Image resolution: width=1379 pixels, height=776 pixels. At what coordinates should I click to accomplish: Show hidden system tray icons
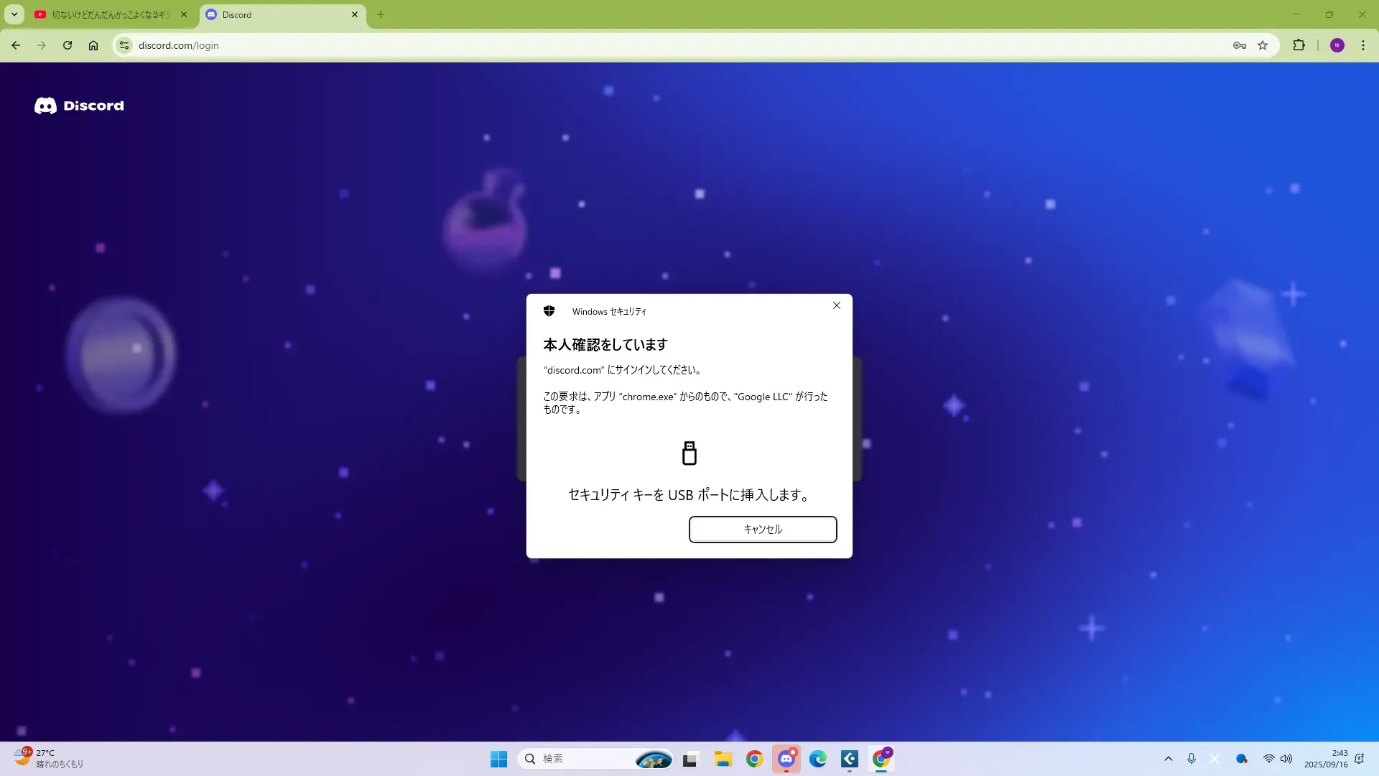1169,759
